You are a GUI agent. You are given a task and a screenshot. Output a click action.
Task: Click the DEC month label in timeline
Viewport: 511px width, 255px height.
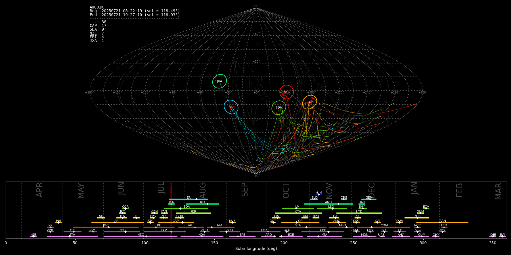pyautogui.click(x=372, y=190)
